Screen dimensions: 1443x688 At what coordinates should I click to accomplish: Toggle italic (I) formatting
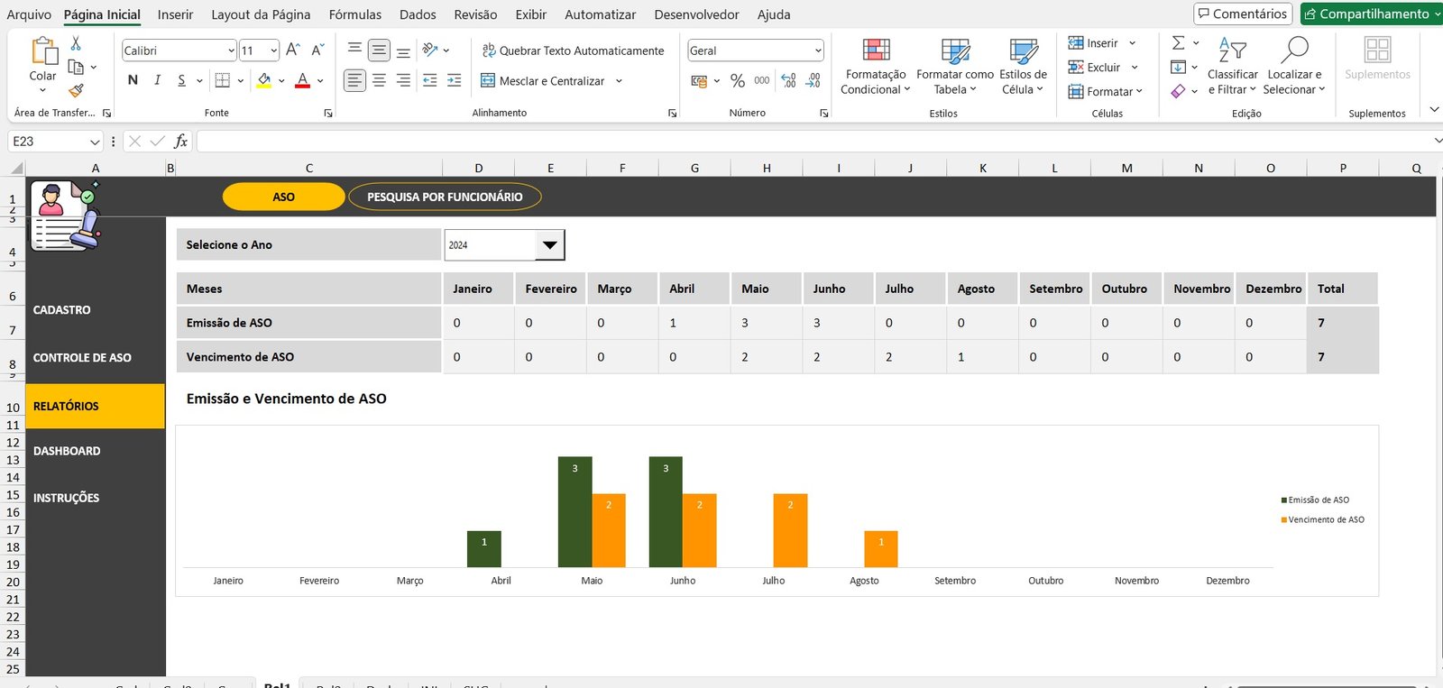[157, 80]
